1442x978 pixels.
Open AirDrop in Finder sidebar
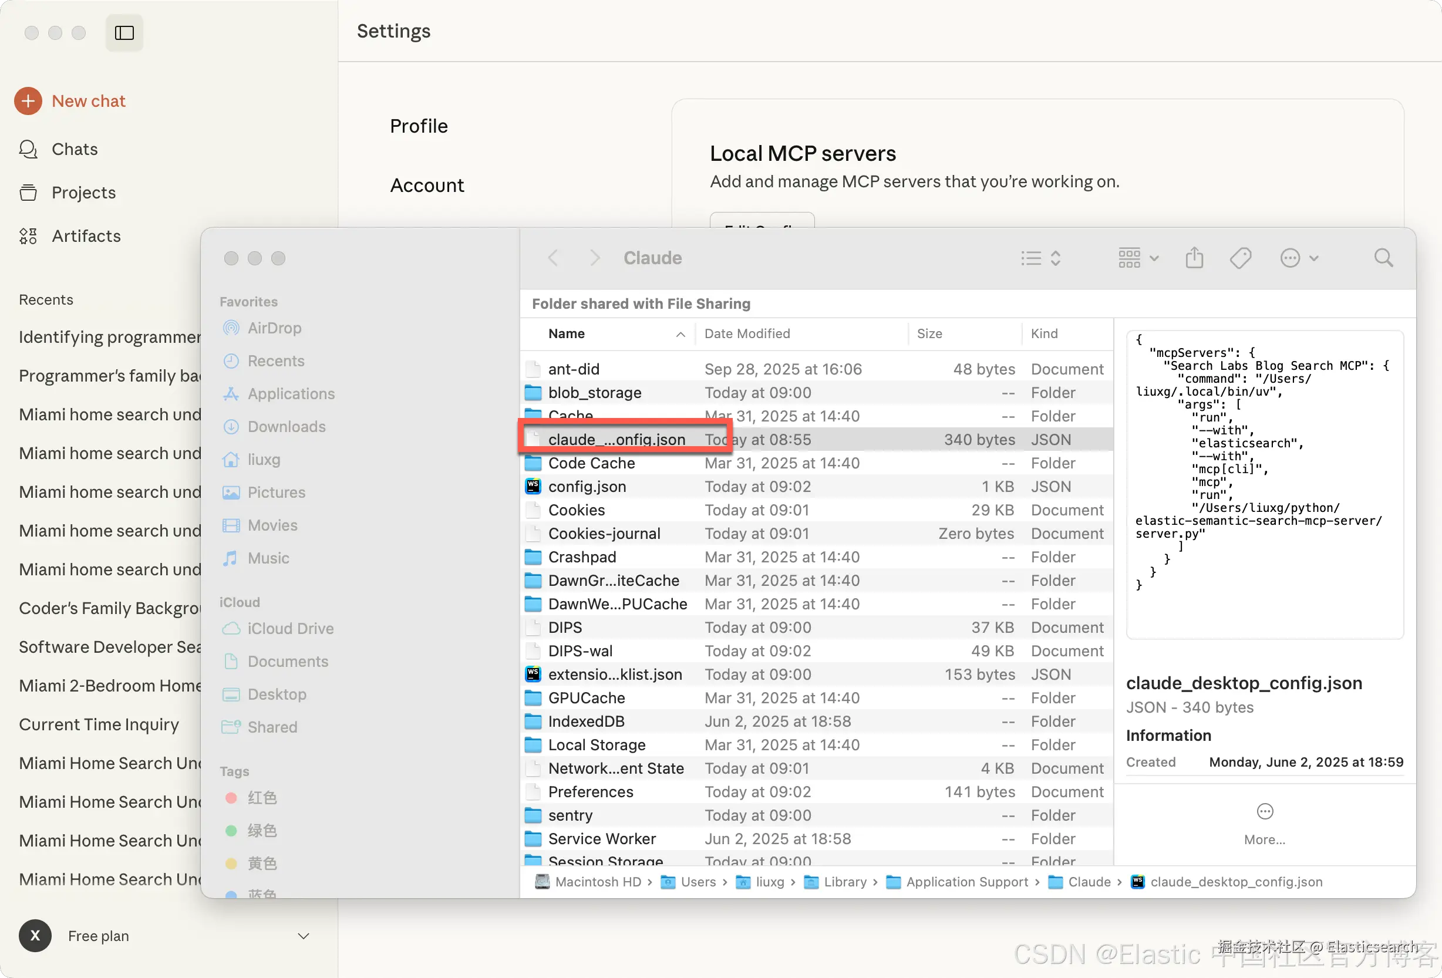pyautogui.click(x=274, y=328)
